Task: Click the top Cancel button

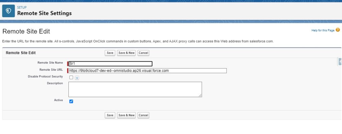Action: click(143, 53)
